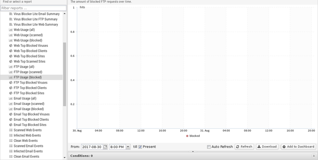Click the chart icon beside Email Usage (blocked)
This screenshot has height=160, width=318.
point(11,109)
